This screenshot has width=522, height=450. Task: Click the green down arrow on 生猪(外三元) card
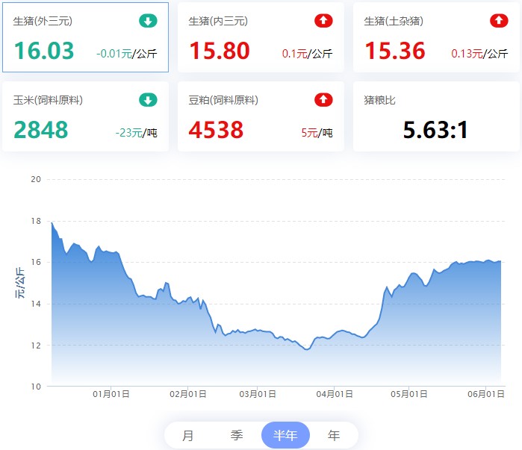point(148,21)
